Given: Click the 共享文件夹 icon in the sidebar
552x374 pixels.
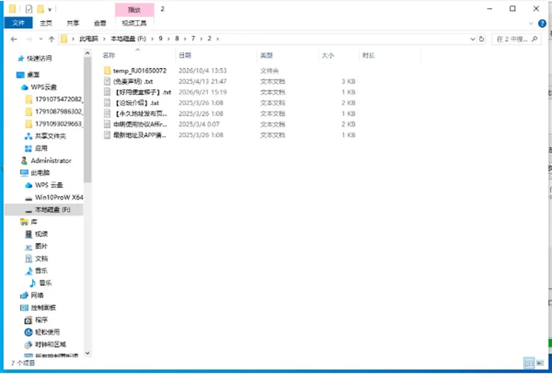Looking at the screenshot, I should [29, 136].
